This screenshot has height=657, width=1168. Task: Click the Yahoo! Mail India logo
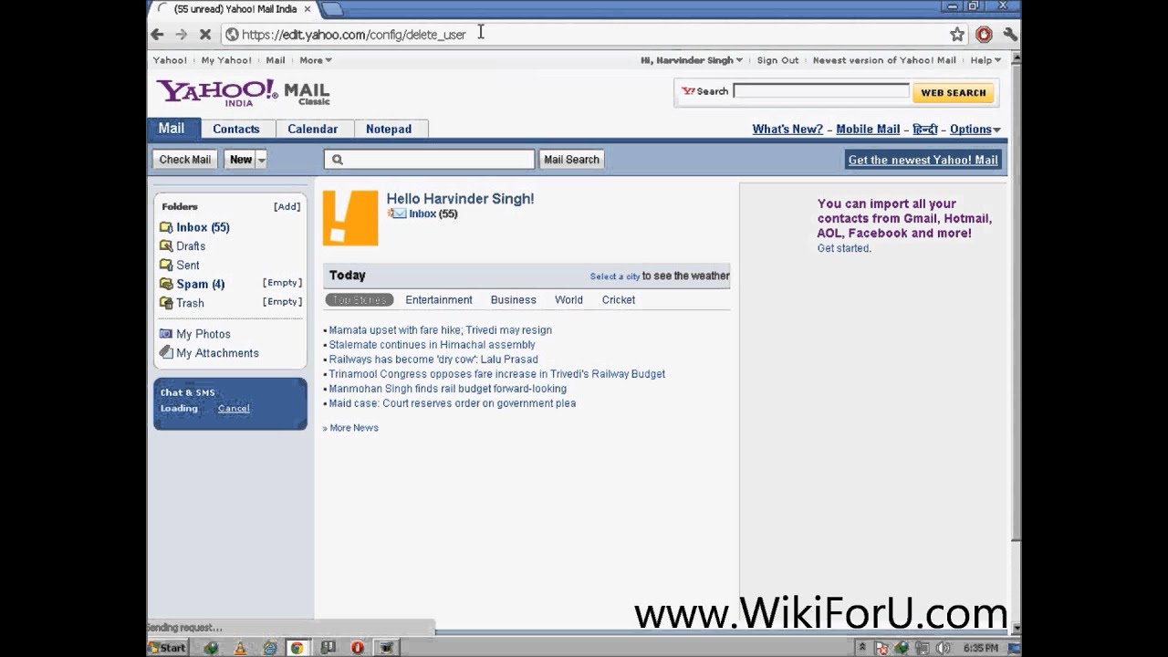[243, 92]
